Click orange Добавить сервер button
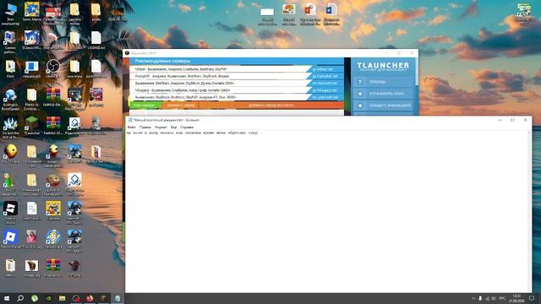 [x=180, y=105]
